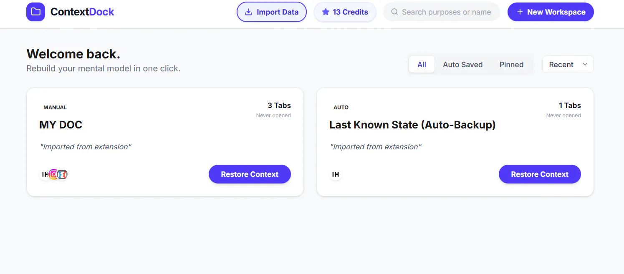Select the All filter tab
Image resolution: width=624 pixels, height=274 pixels.
pos(422,65)
